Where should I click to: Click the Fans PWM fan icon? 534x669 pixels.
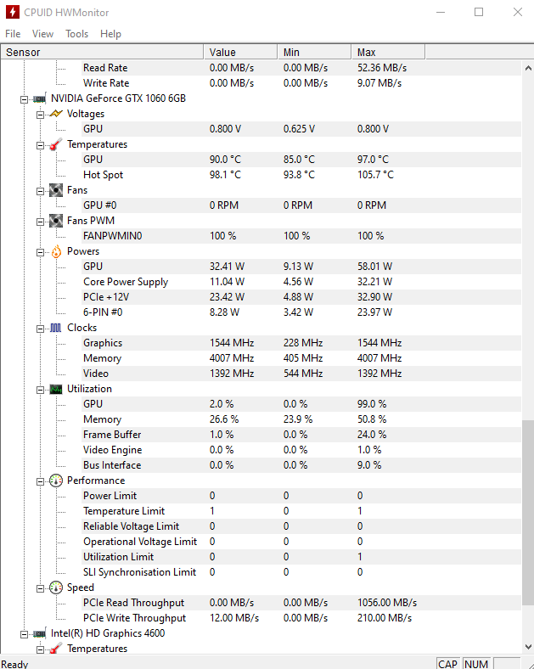[x=56, y=221]
